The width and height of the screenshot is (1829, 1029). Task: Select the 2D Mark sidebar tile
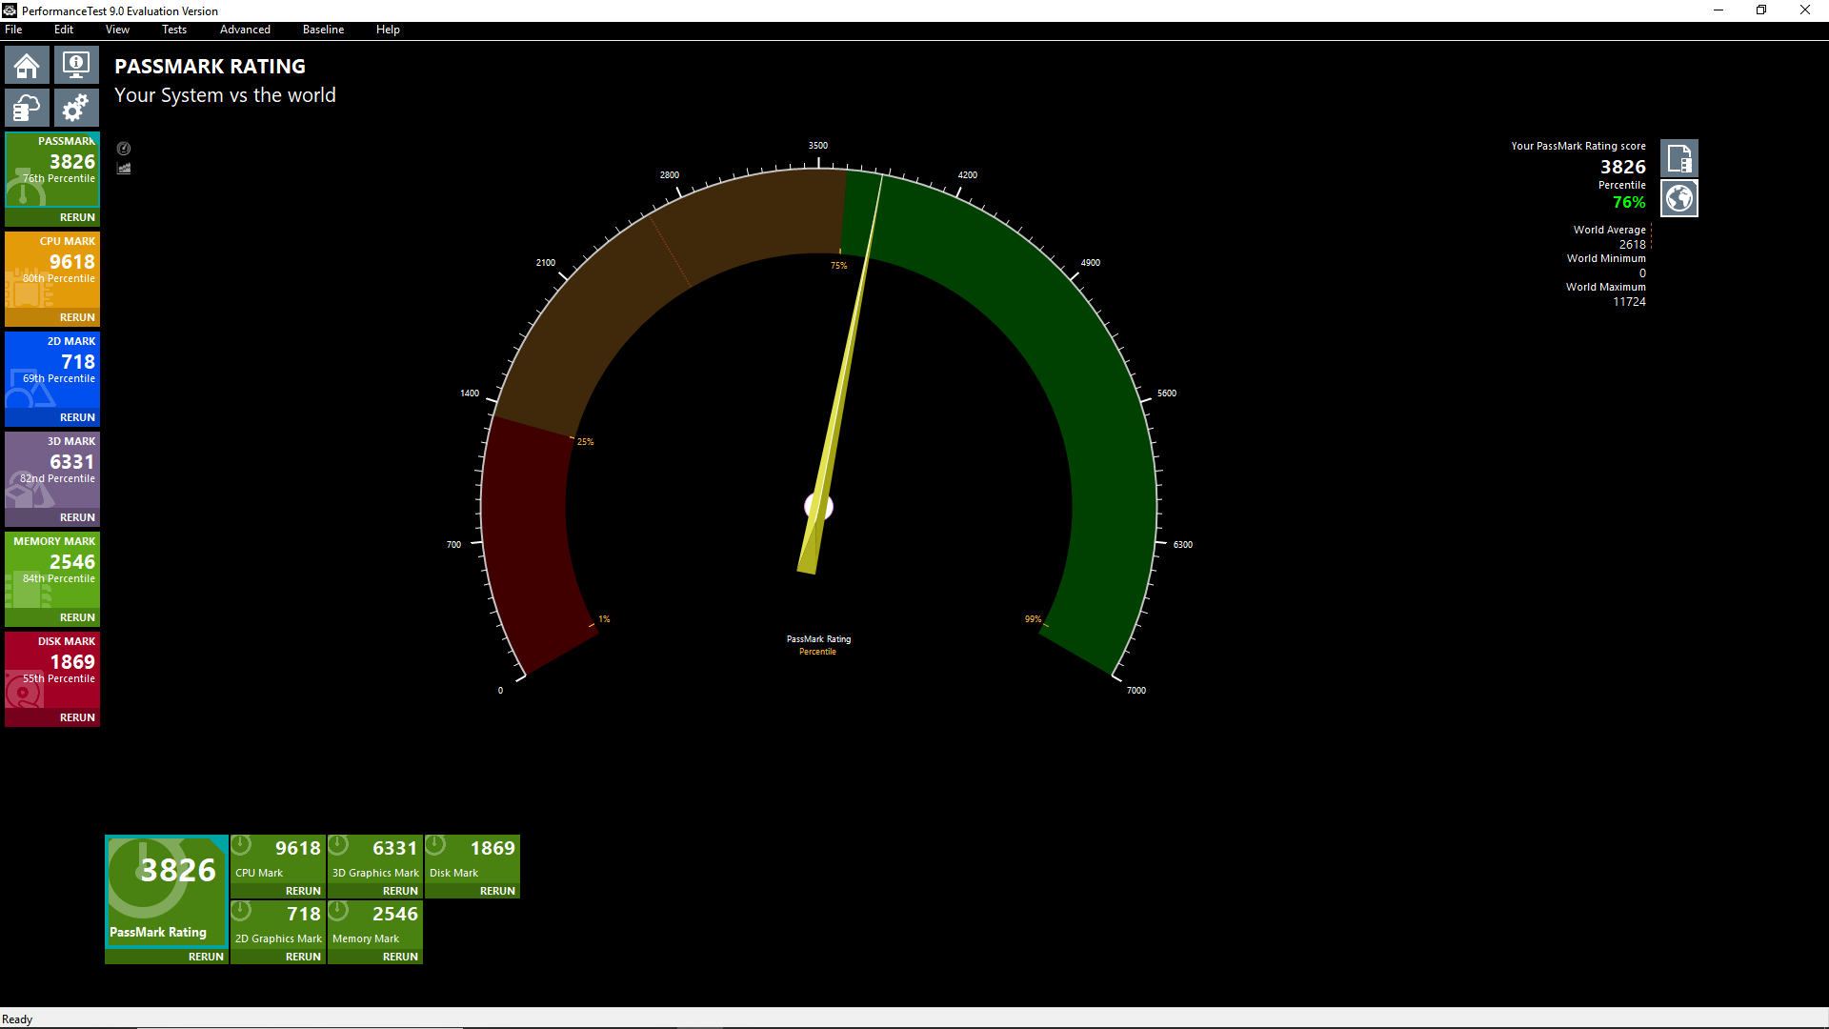point(52,367)
